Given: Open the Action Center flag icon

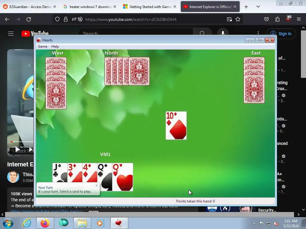Looking at the screenshot, I should [261, 223].
